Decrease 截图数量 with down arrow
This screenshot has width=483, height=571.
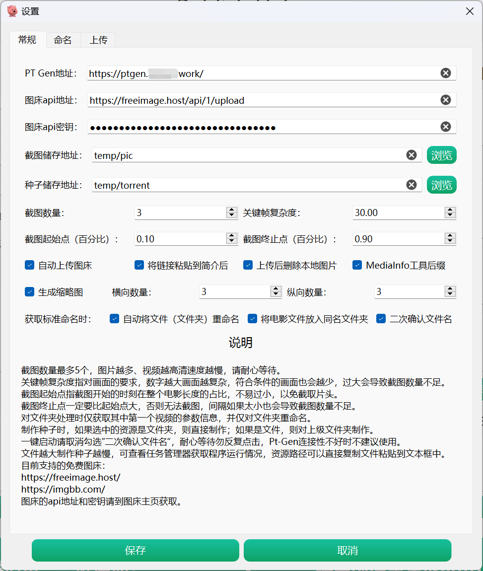click(x=231, y=215)
